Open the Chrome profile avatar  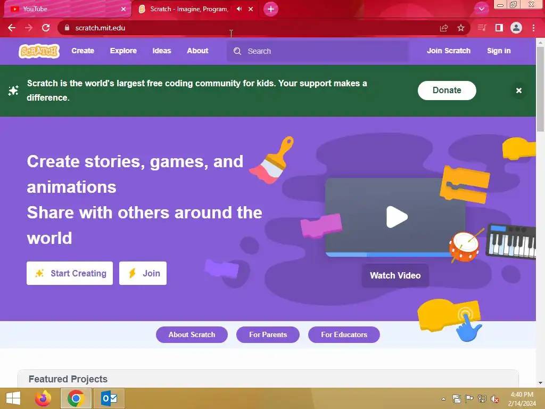coord(516,28)
